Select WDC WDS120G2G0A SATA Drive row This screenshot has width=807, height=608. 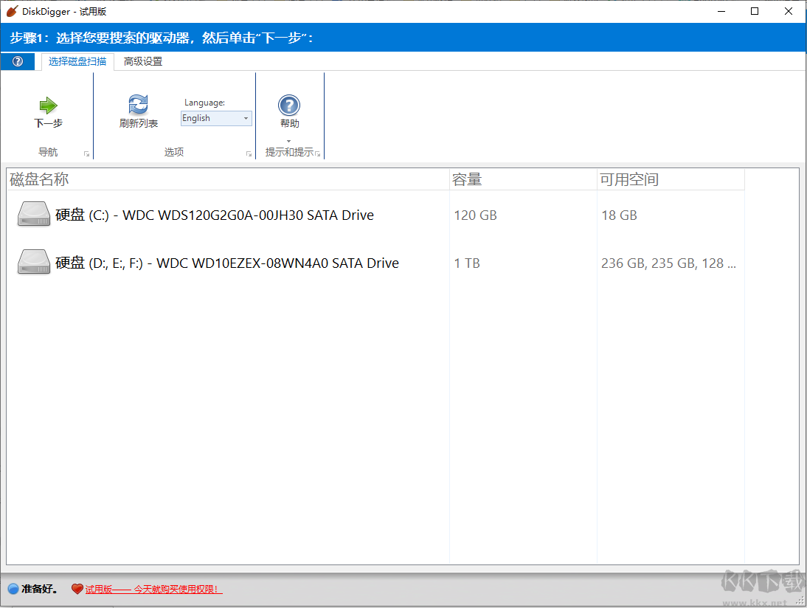(375, 215)
